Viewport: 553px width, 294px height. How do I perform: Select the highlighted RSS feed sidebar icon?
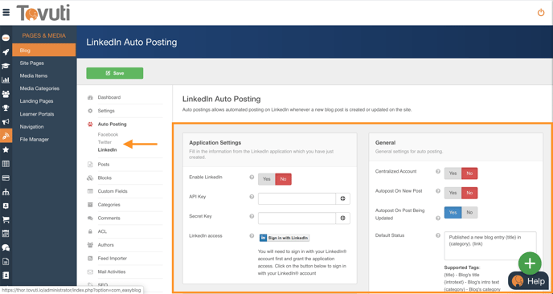coord(6,136)
